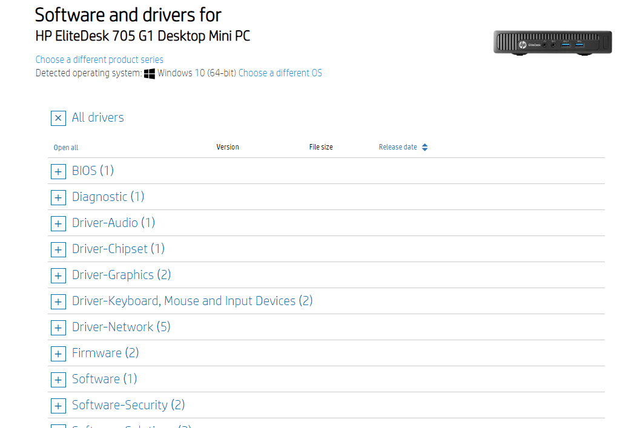The image size is (623, 428).
Task: Click the 'File size' column header
Action: click(x=321, y=147)
